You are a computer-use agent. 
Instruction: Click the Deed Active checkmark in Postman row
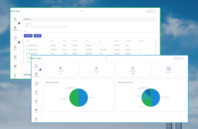[x=140, y=54]
